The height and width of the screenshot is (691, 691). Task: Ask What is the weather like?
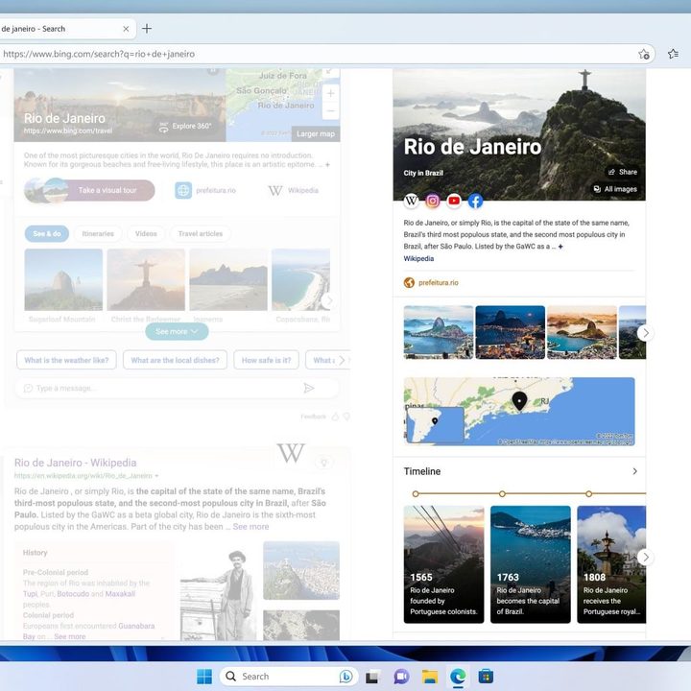pyautogui.click(x=66, y=360)
